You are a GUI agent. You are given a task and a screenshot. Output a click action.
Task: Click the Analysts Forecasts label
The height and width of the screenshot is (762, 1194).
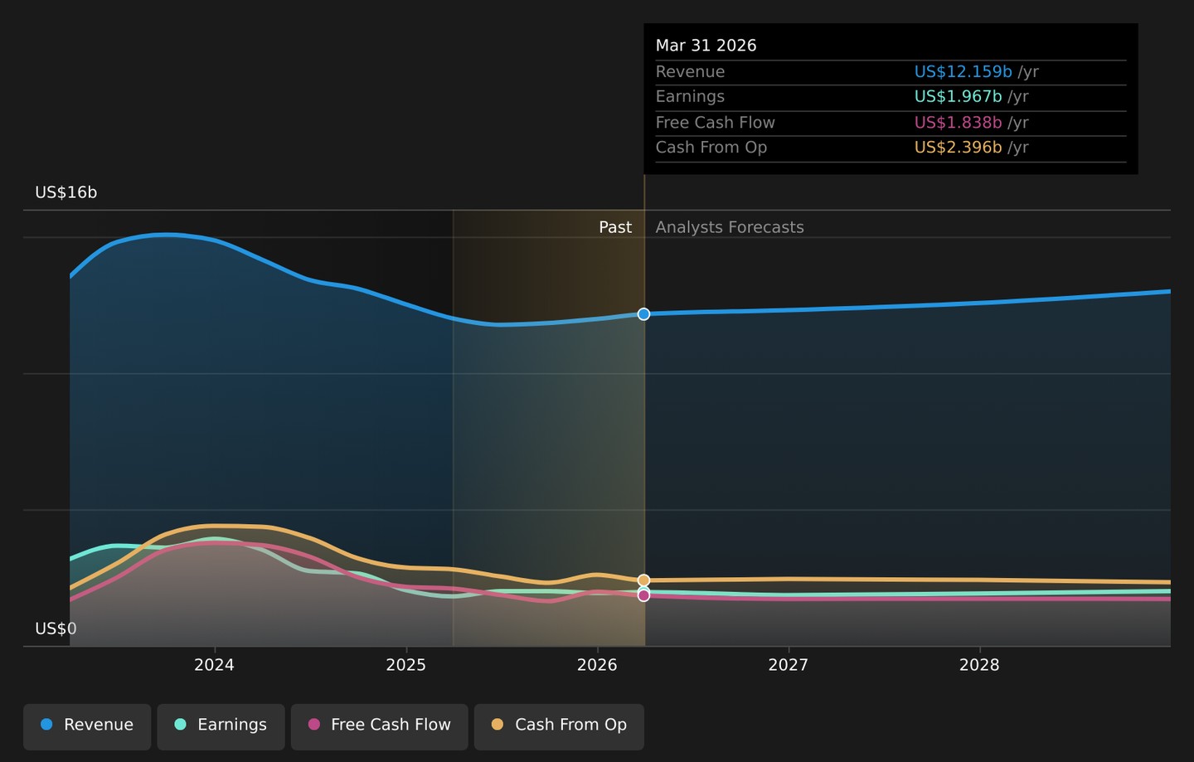pyautogui.click(x=730, y=227)
